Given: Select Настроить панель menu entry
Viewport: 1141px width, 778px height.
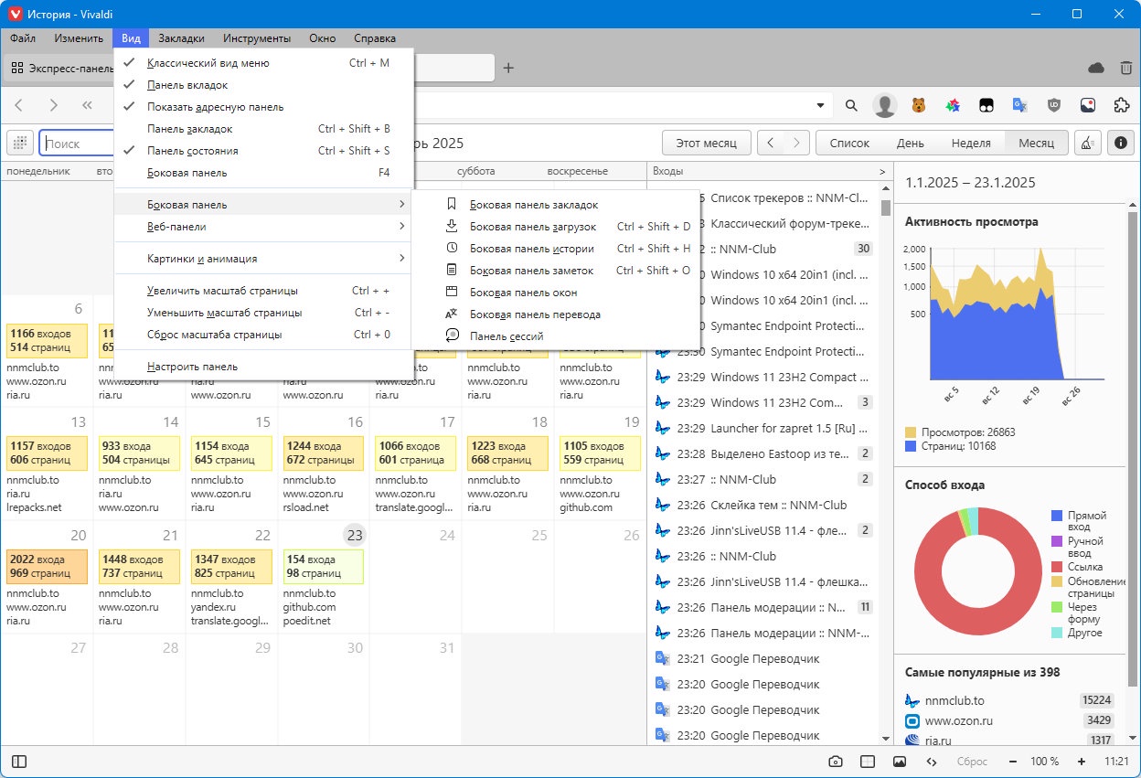Looking at the screenshot, I should 264,367.
